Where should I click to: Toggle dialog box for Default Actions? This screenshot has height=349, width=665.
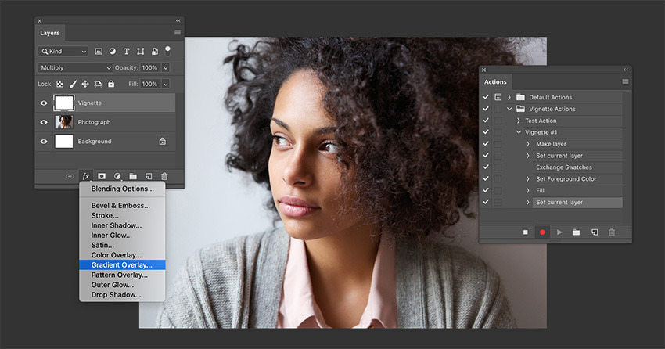coord(498,97)
